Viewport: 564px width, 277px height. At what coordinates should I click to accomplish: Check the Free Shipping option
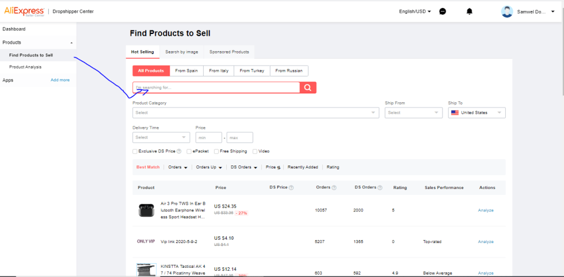pos(216,152)
